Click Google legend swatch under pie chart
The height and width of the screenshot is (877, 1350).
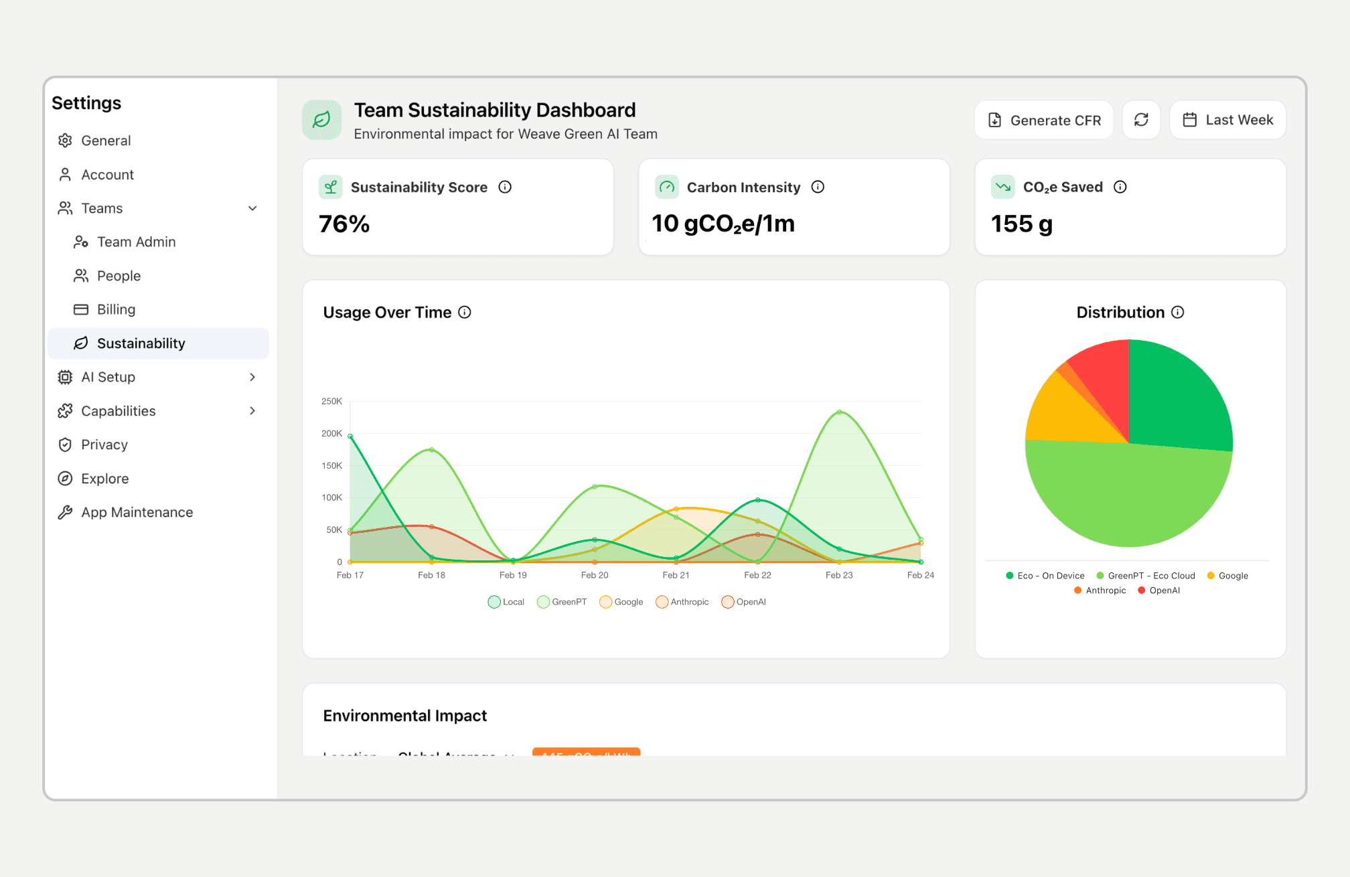coord(1211,576)
